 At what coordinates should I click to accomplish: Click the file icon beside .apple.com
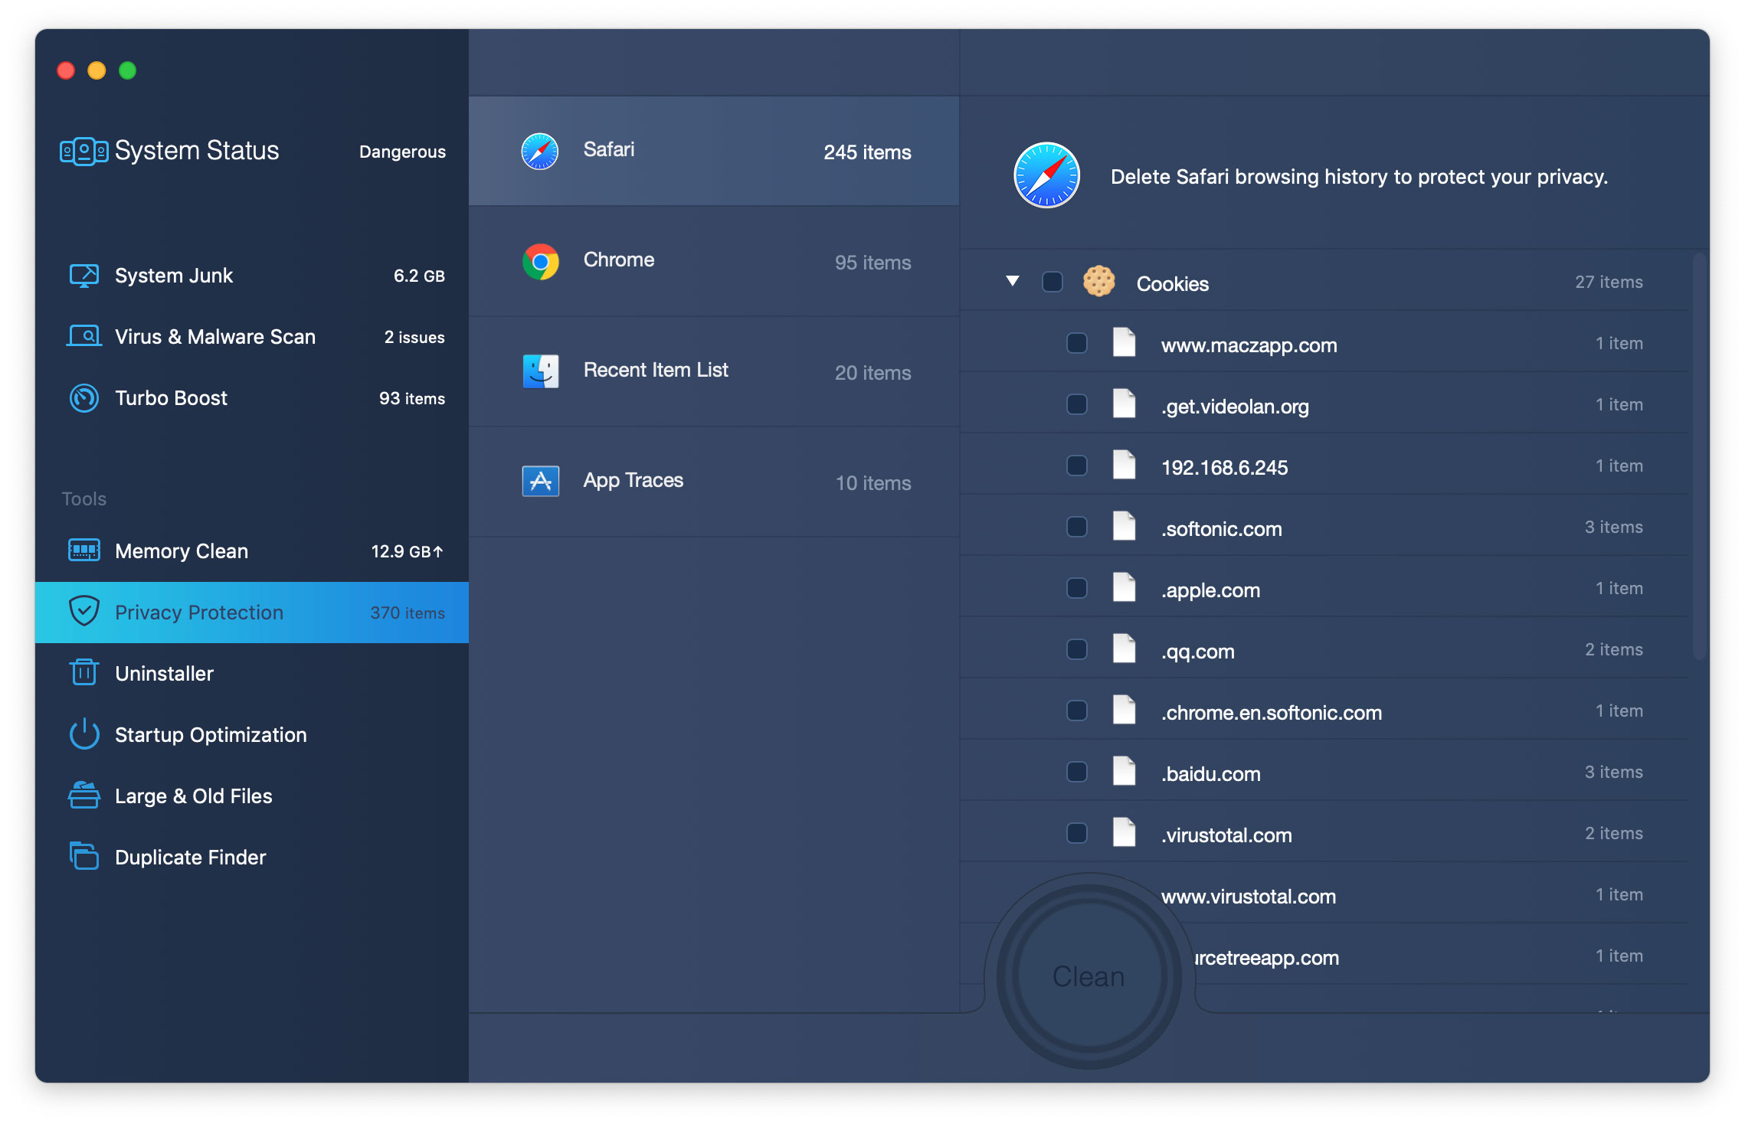pyautogui.click(x=1124, y=587)
